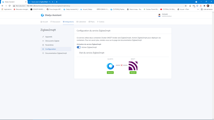Click the Jacques avatar picture

coord(159,15)
